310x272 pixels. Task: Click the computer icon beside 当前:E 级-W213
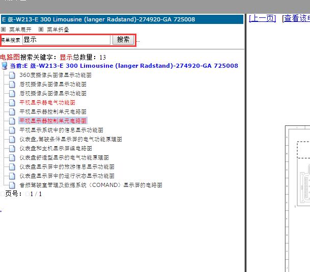tap(5, 66)
